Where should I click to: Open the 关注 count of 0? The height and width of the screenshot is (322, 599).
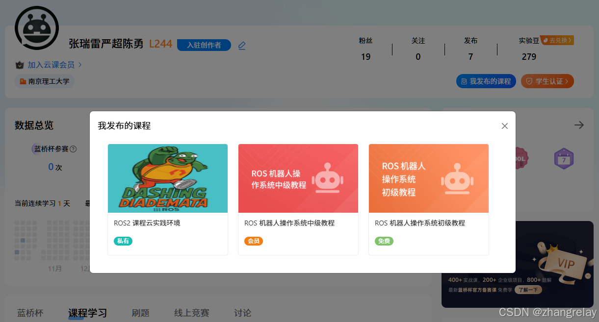coord(418,56)
